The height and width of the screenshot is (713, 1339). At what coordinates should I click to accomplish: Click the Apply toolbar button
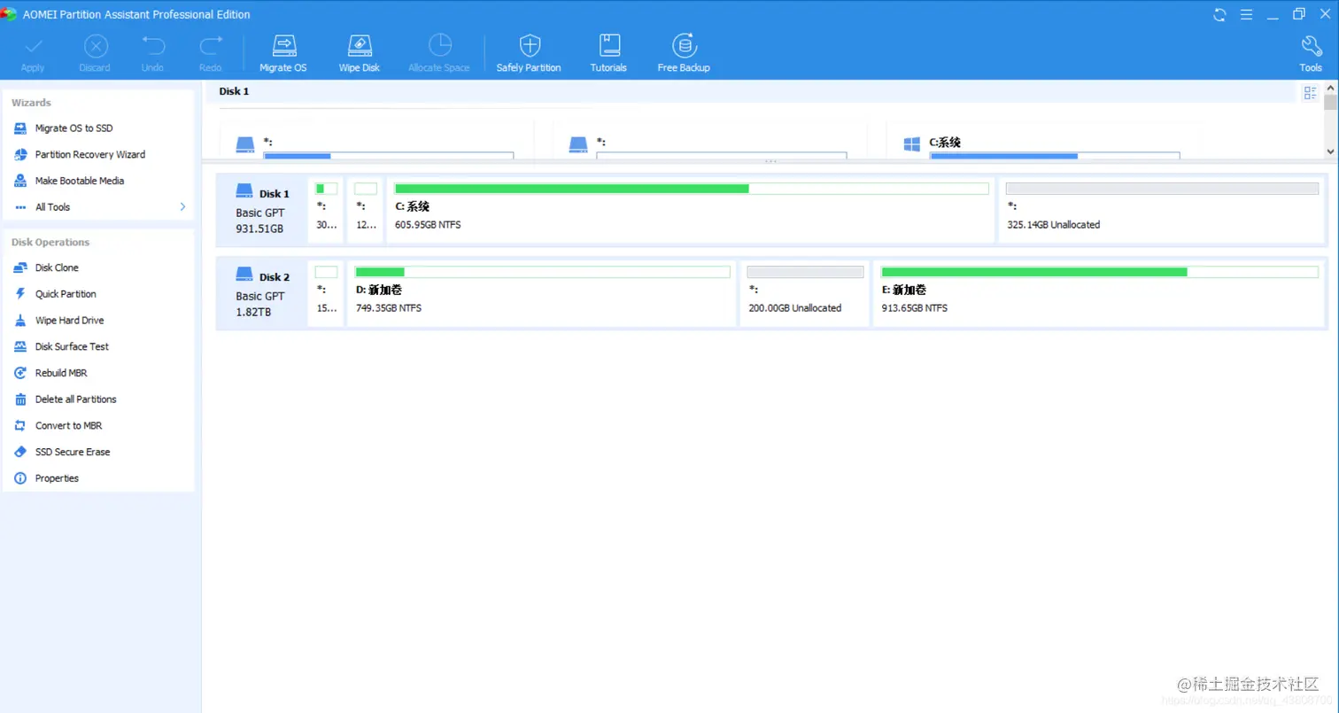point(34,54)
